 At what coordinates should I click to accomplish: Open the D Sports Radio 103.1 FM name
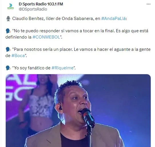[x=41, y=4]
